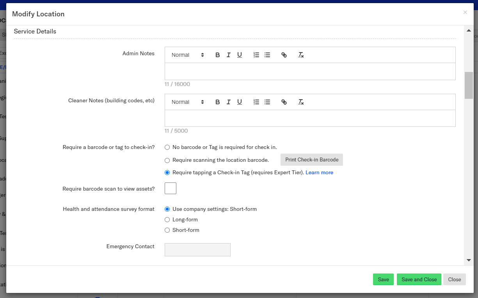Click into the Admin Notes text area
This screenshot has width=478, height=298.
point(310,72)
